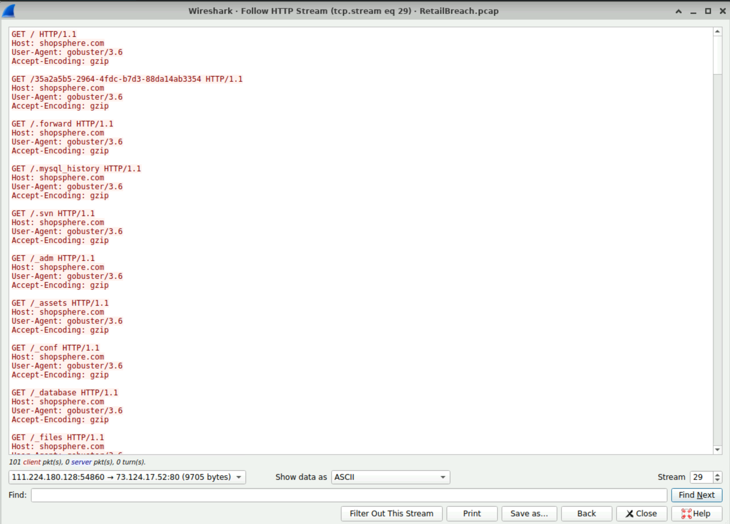Viewport: 730px width, 524px height.
Task: Click the keep-above caret button in title bar
Action: [x=678, y=11]
